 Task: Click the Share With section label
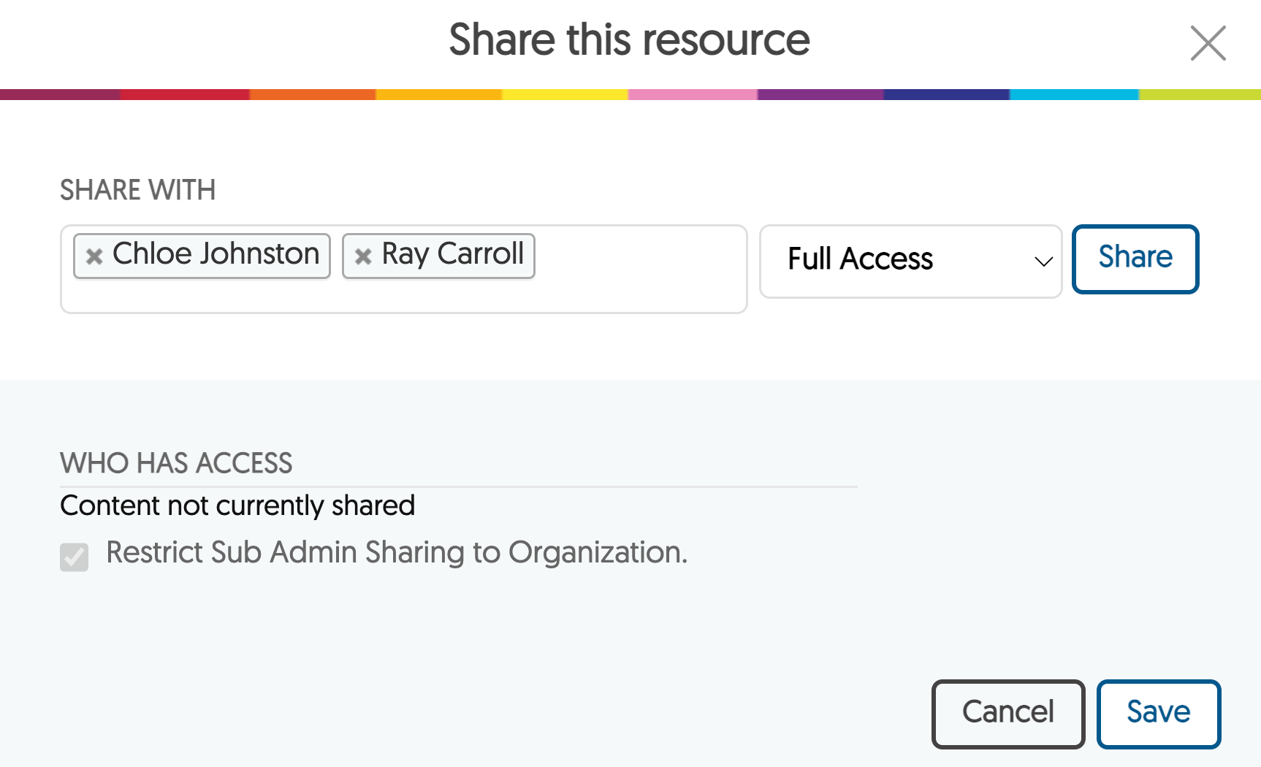point(137,190)
